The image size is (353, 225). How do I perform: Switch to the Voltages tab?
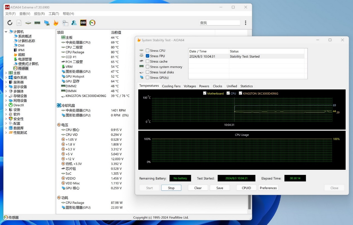pos(190,86)
